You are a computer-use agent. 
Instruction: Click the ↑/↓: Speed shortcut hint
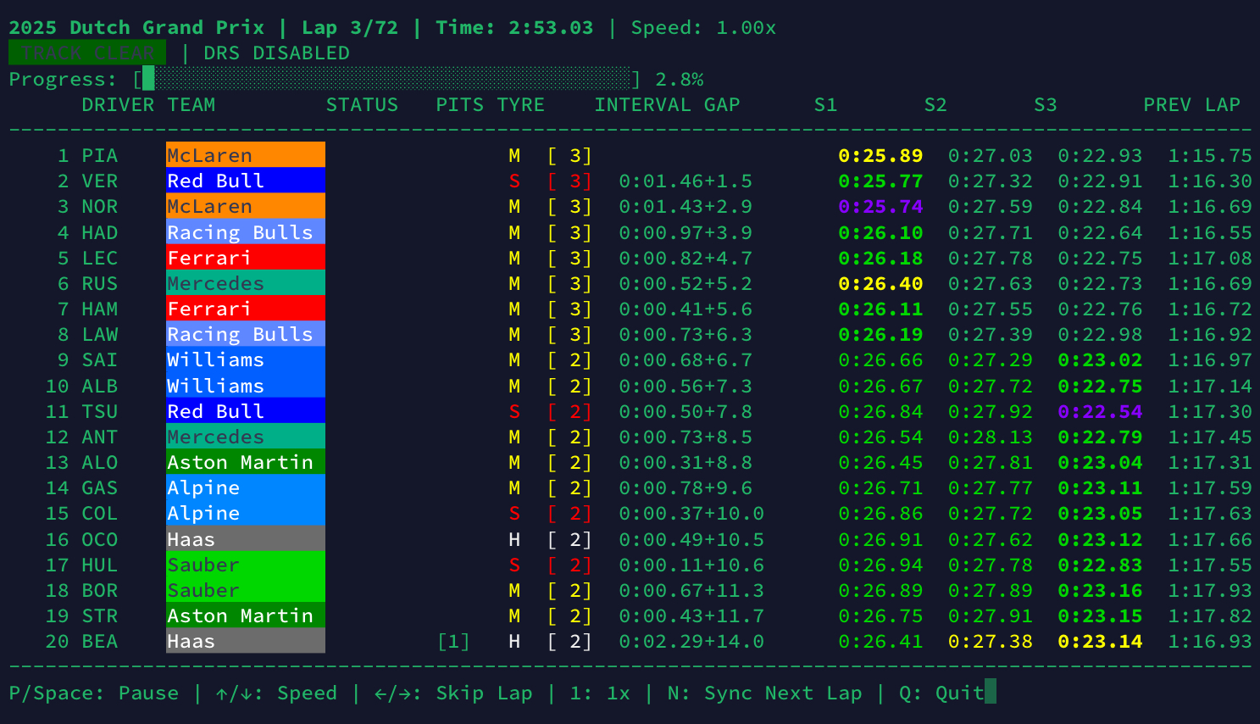pos(276,693)
